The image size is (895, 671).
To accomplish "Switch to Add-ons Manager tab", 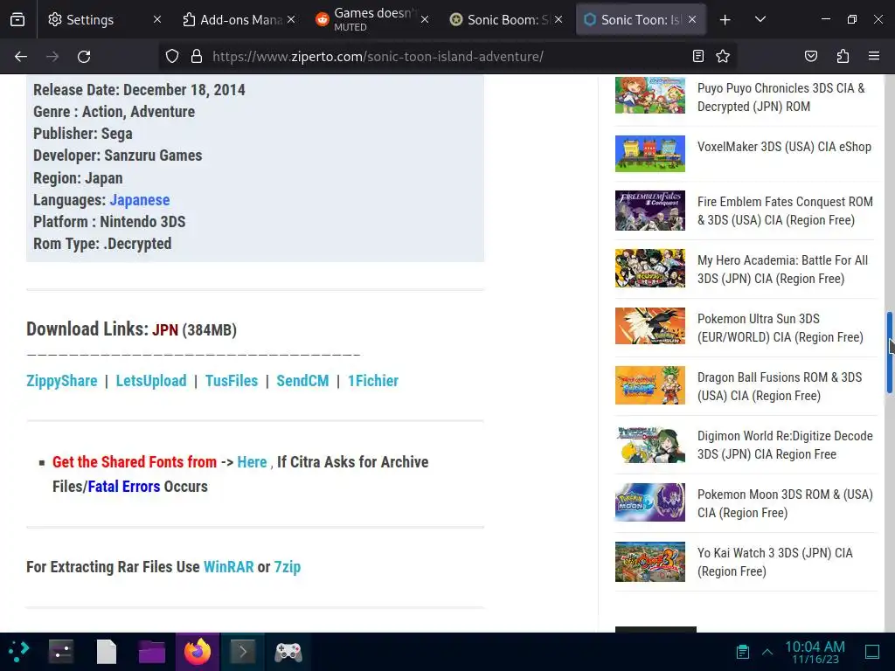I will click(x=231, y=20).
